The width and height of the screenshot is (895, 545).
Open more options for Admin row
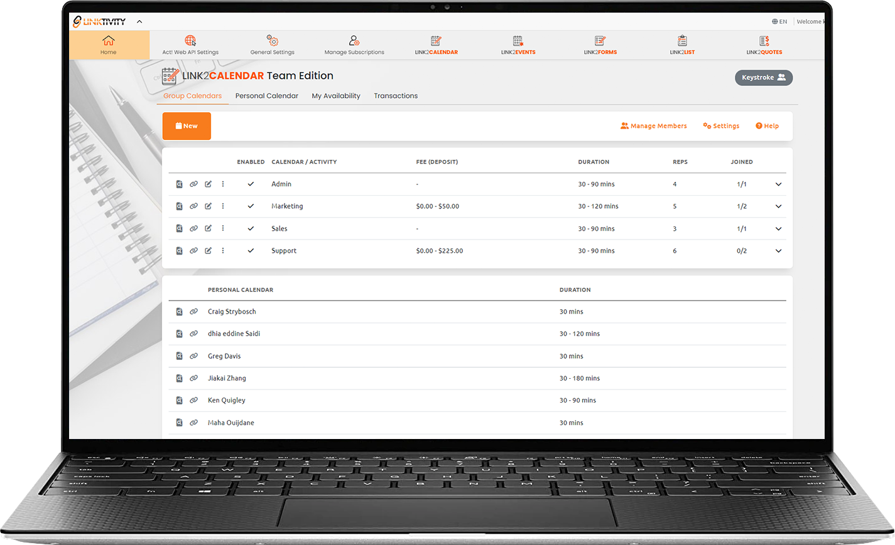point(223,184)
